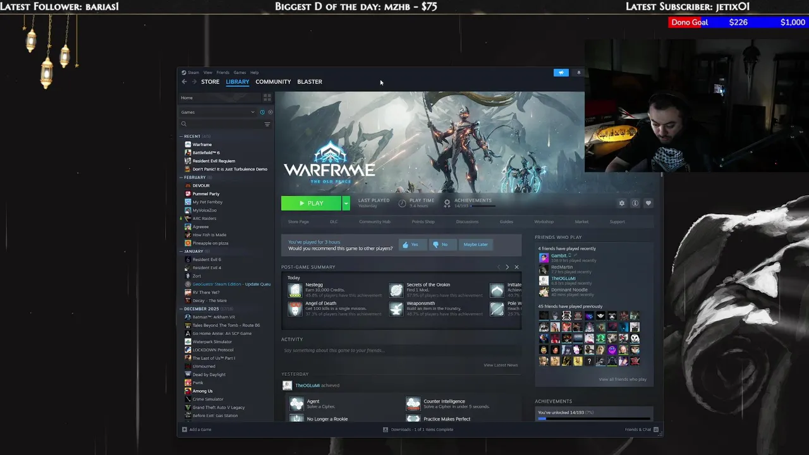Click the Add a Game plus icon

[x=185, y=430]
